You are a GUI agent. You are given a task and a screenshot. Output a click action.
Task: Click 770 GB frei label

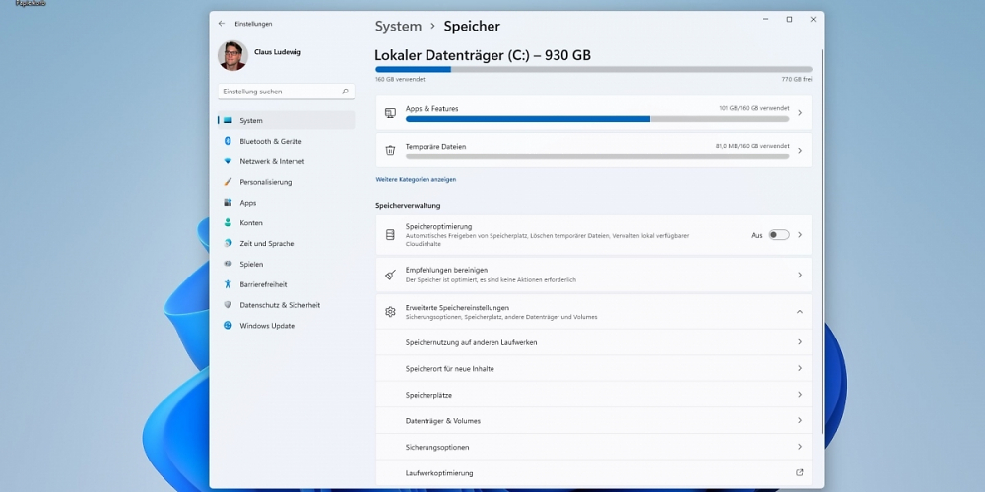[797, 79]
